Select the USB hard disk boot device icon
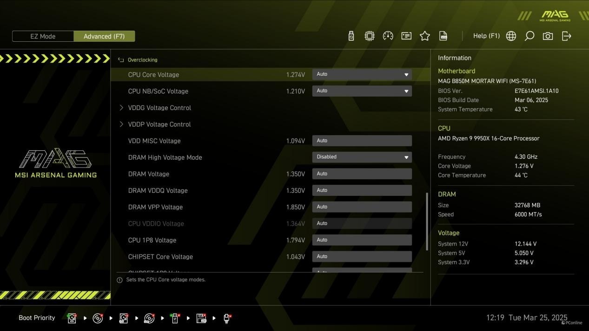The image size is (589, 331). 124,318
